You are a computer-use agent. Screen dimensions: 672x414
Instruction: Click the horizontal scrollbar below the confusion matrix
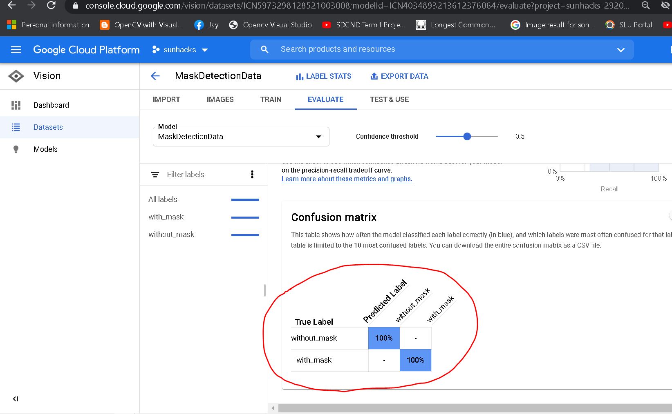(475, 408)
